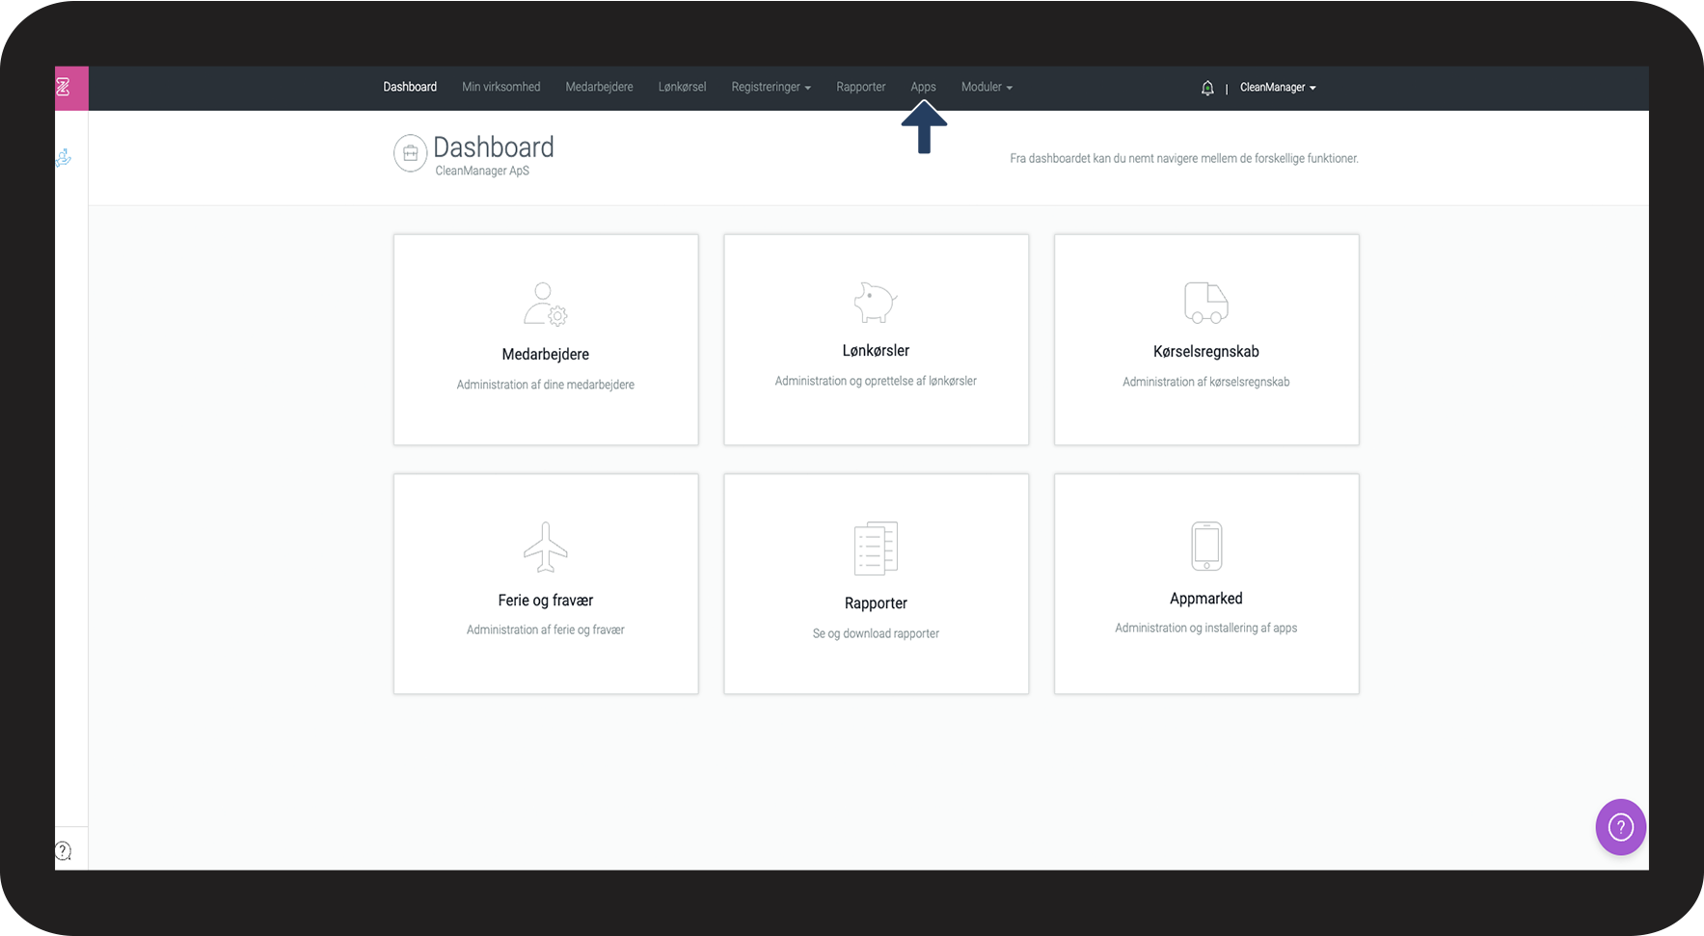Open the Medarbejdere card title link
This screenshot has width=1704, height=936.
546,355
